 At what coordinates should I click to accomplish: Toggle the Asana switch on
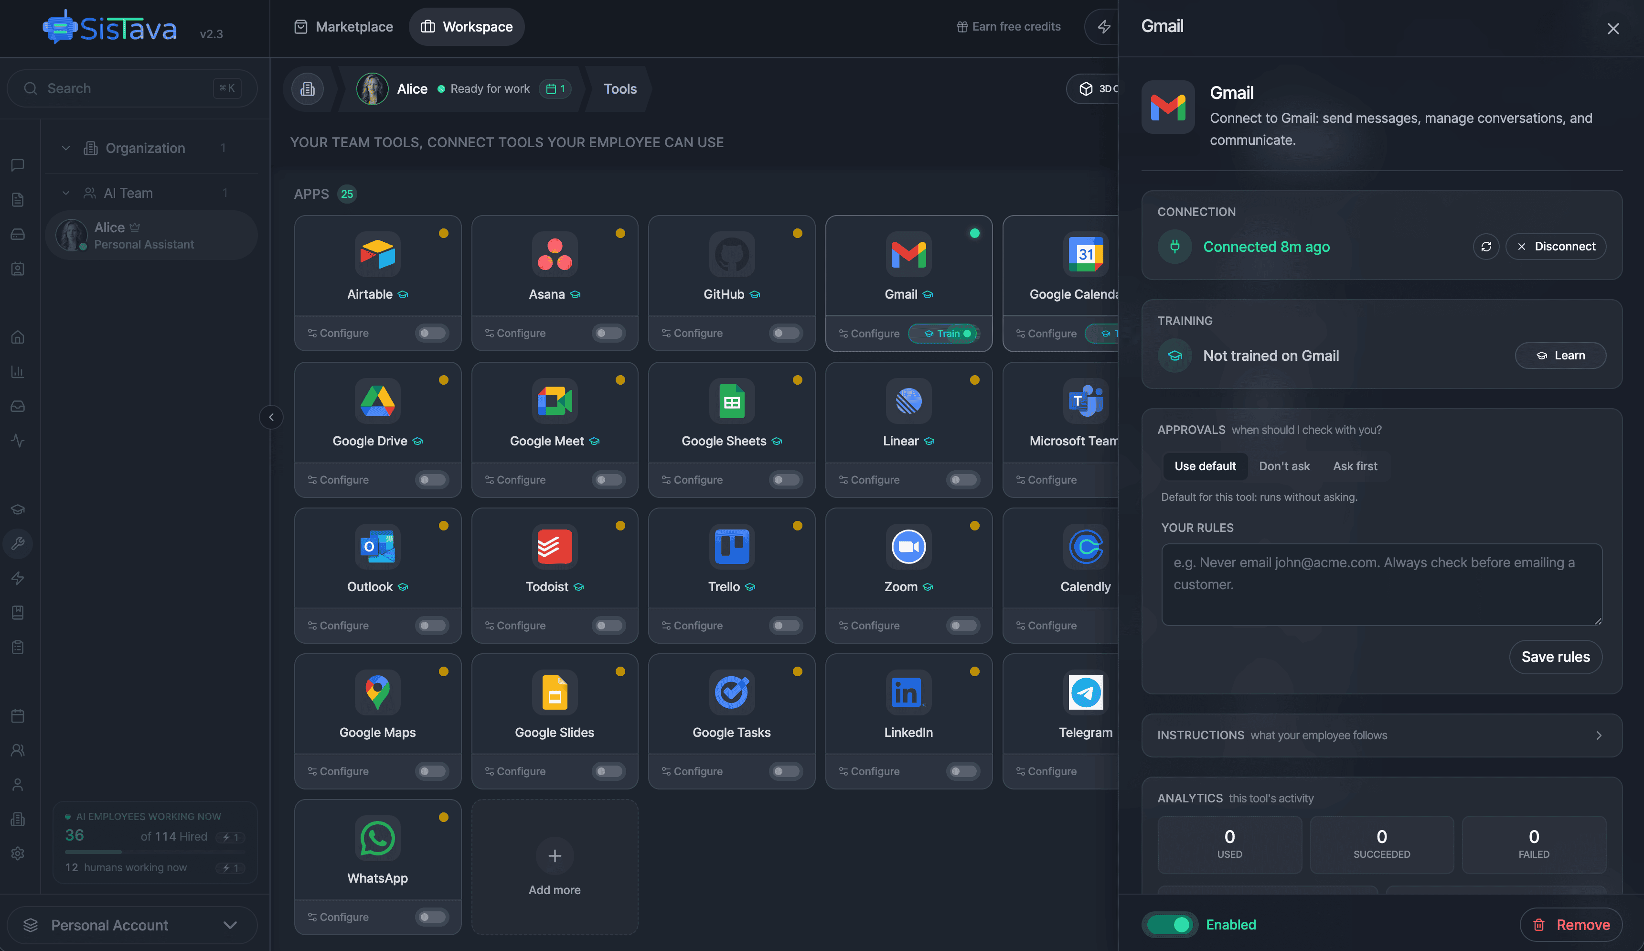pos(608,333)
